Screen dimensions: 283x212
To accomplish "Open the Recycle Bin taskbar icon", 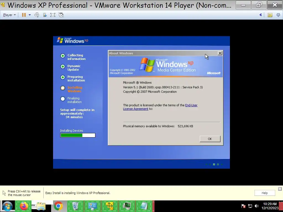I will tap(75, 206).
